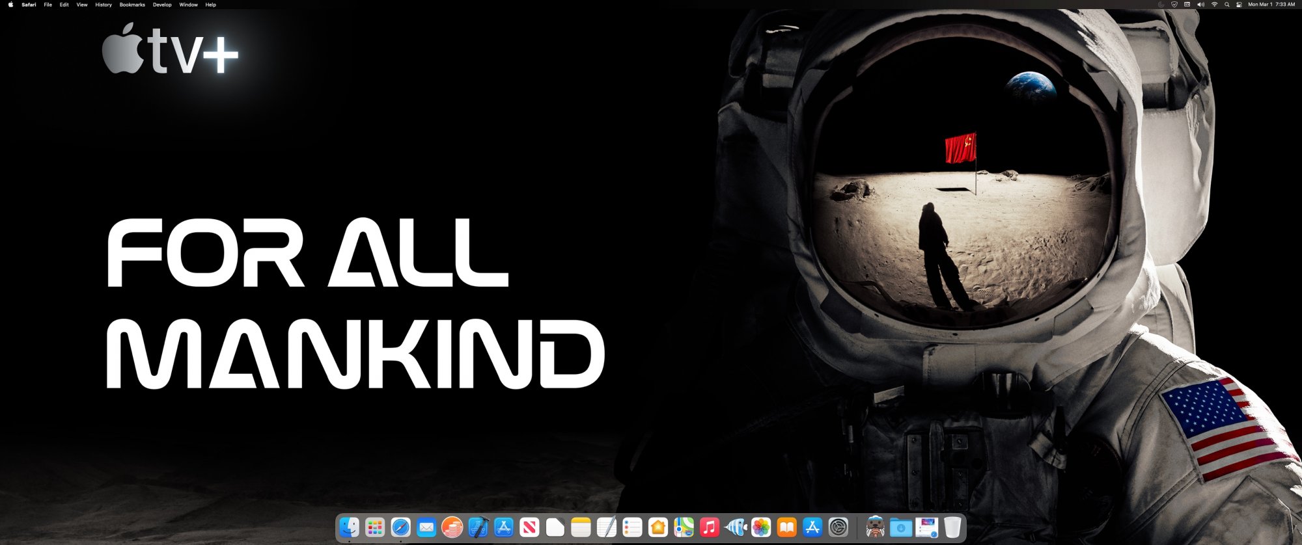Viewport: 1302px width, 545px height.
Task: Open the View menu
Action: pyautogui.click(x=82, y=5)
